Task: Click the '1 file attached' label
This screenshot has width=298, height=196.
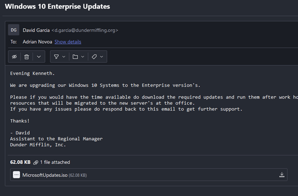Action: (55, 162)
